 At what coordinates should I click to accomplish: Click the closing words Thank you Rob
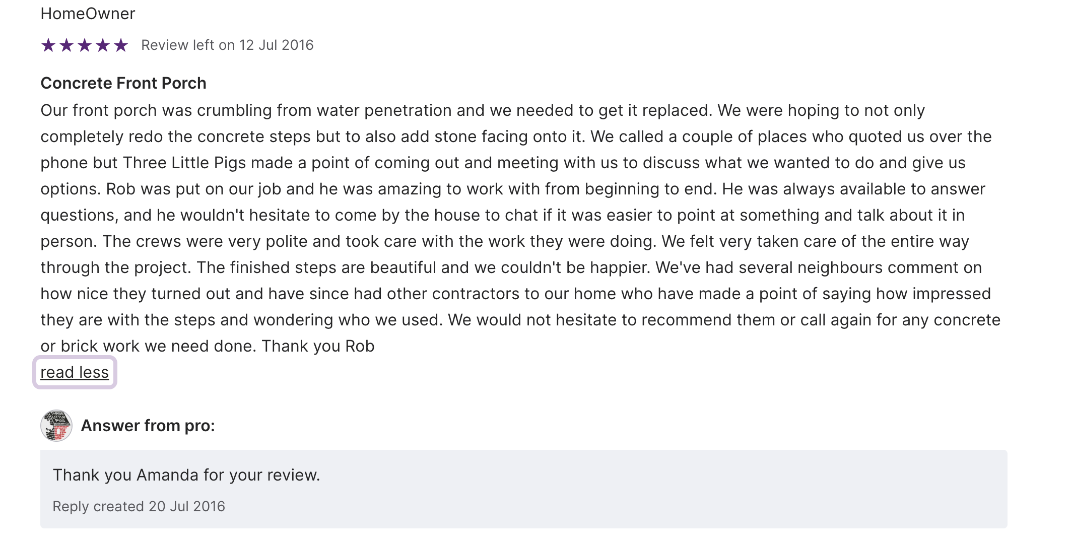[318, 346]
